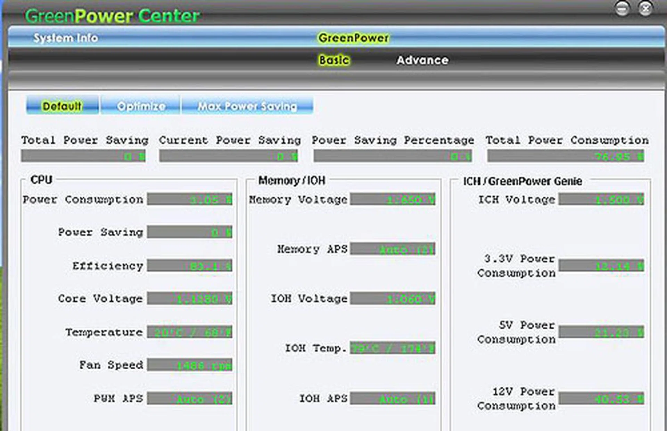Image resolution: width=667 pixels, height=431 pixels.
Task: Switch to the GreenPower section
Action: click(x=354, y=37)
